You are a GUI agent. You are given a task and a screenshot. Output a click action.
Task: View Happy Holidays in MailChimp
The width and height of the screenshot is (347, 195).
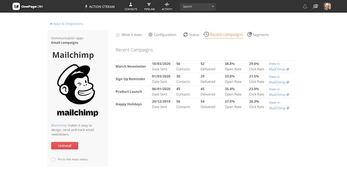pos(279,105)
